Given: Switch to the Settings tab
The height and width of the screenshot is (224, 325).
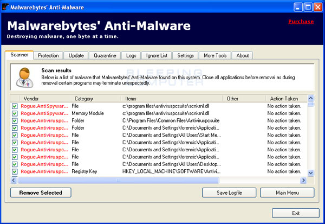Looking at the screenshot, I should coord(185,56).
